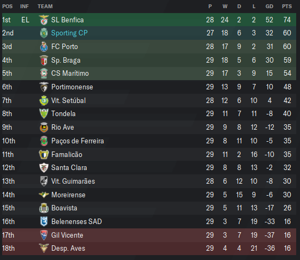Click the Gil Vicente crest icon

click(44, 235)
